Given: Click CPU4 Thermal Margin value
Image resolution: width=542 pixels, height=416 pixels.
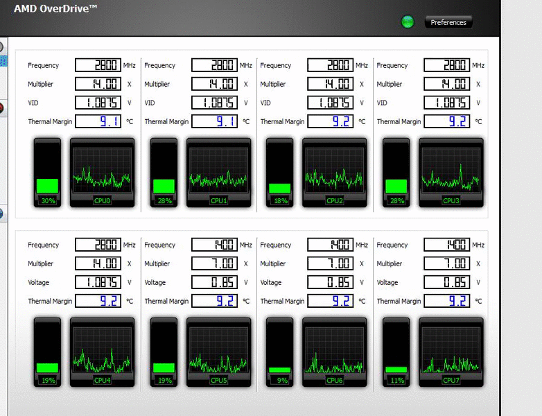Looking at the screenshot, I should tap(98, 301).
